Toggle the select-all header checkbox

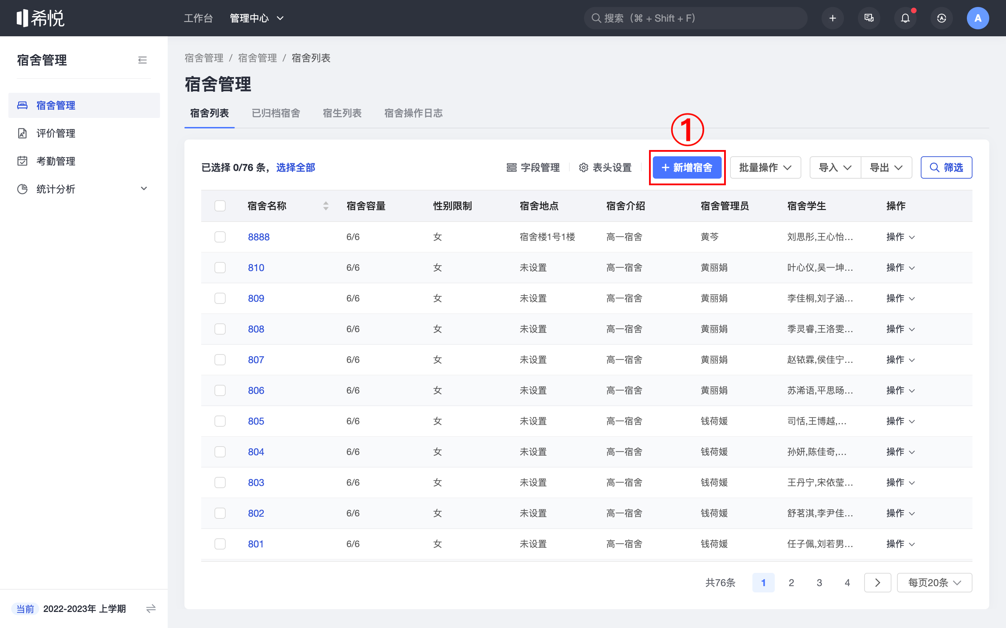tap(220, 206)
